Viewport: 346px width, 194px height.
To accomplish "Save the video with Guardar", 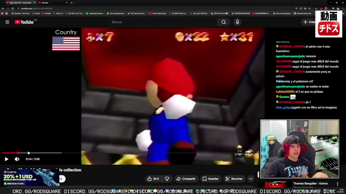I will [210, 179].
